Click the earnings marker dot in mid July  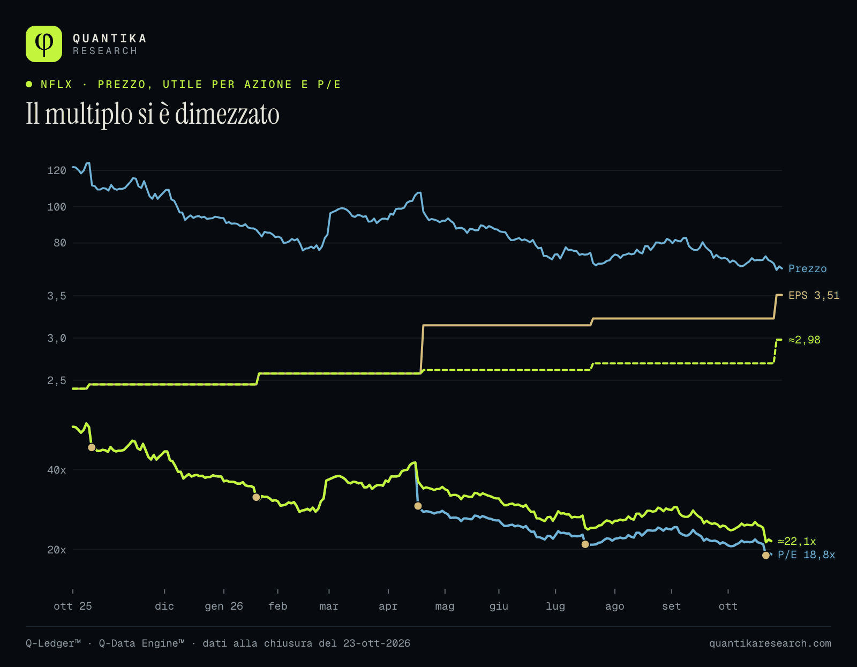point(585,544)
